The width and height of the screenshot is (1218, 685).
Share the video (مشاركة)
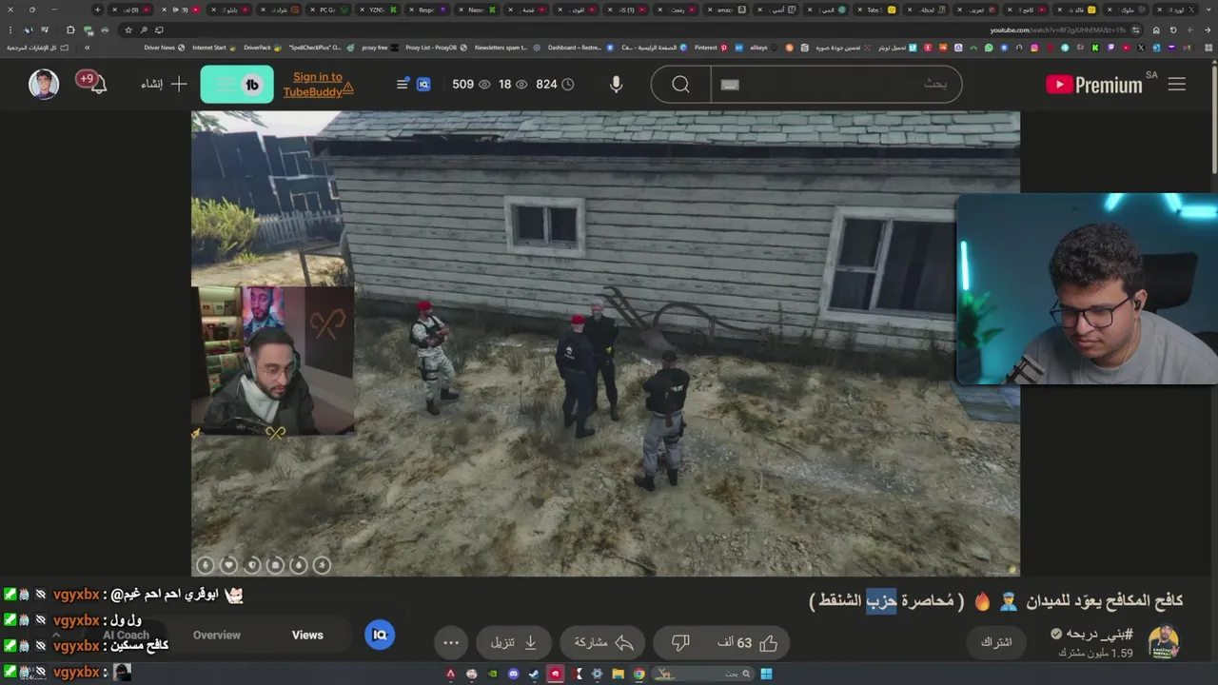tap(604, 642)
